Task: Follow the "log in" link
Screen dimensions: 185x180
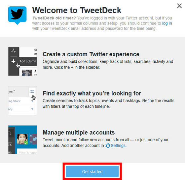Action: [167, 23]
